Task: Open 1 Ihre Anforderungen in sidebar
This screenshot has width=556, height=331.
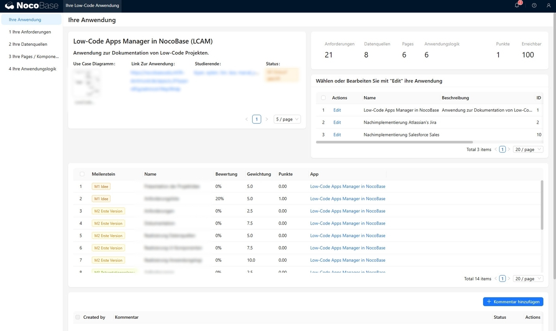Action: [x=30, y=32]
